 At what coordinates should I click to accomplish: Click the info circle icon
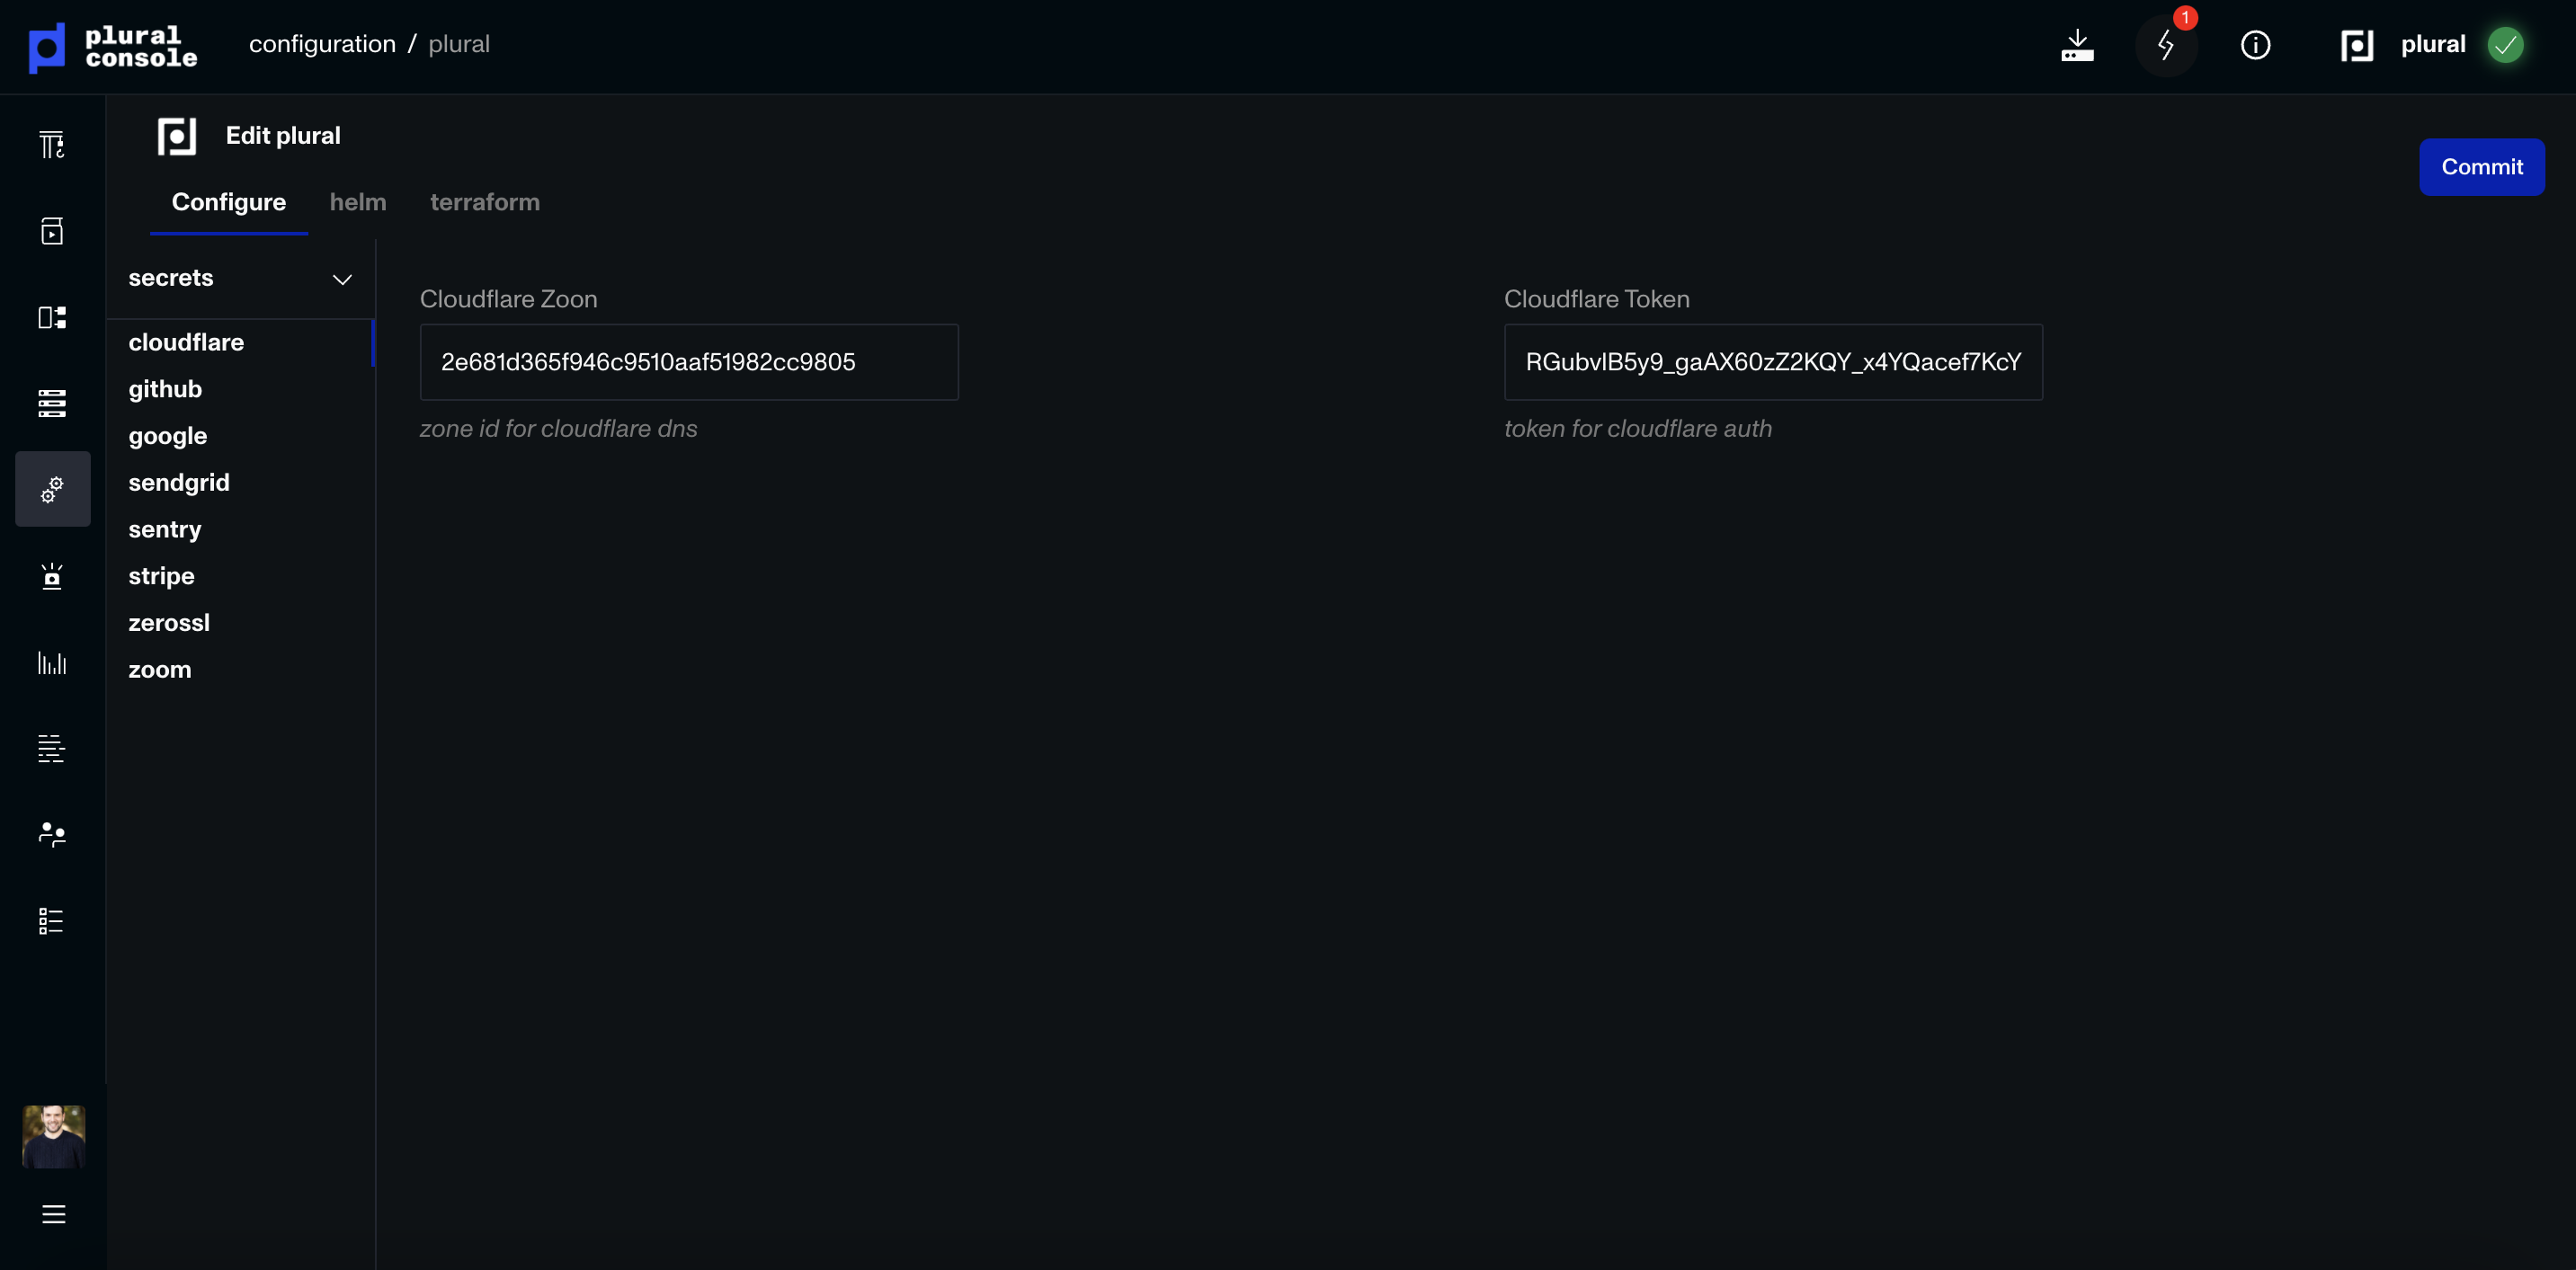click(x=2255, y=45)
